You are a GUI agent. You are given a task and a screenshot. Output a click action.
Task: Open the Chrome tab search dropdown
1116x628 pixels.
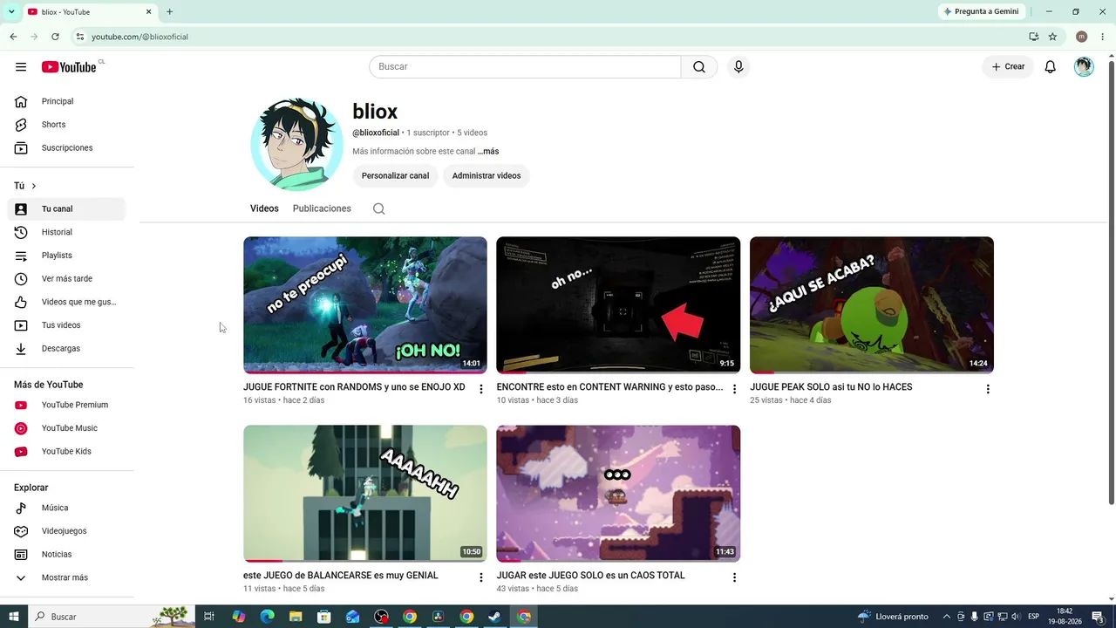(11, 12)
